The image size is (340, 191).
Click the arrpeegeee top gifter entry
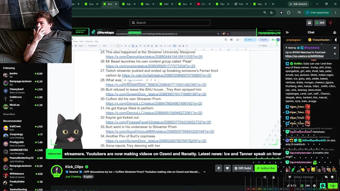click(x=294, y=40)
